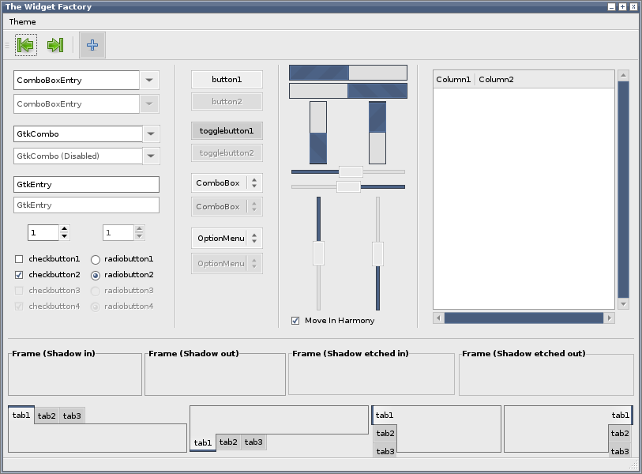This screenshot has width=642, height=474.
Task: Click the right vertical progress bar
Action: tap(377, 133)
